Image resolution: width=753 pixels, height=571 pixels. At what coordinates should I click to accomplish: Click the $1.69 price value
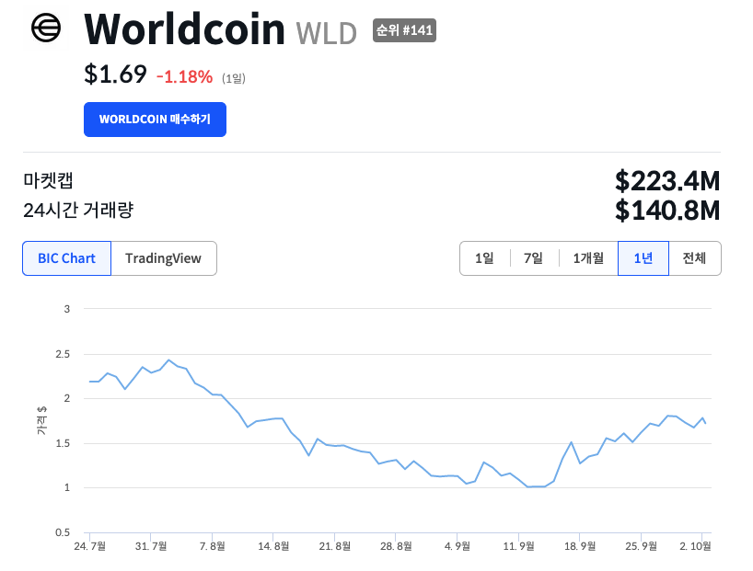(x=115, y=74)
